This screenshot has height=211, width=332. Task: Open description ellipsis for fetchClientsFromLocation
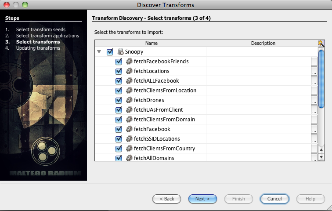pos(314,91)
